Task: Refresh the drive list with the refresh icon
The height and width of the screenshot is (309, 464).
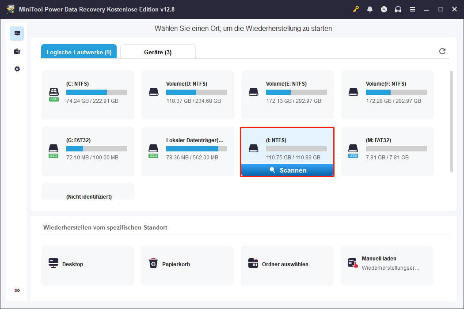Action: 442,51
